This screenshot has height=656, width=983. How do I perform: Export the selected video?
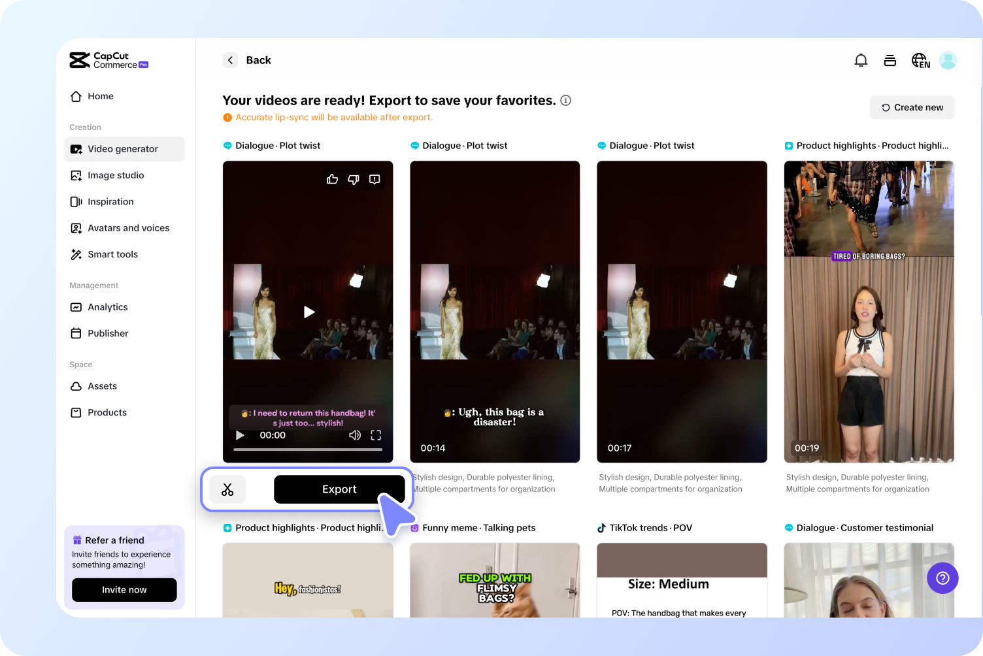(x=339, y=489)
